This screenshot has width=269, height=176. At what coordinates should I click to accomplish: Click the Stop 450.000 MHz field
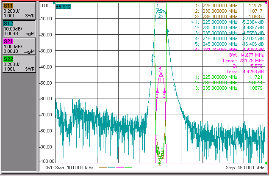point(245,168)
